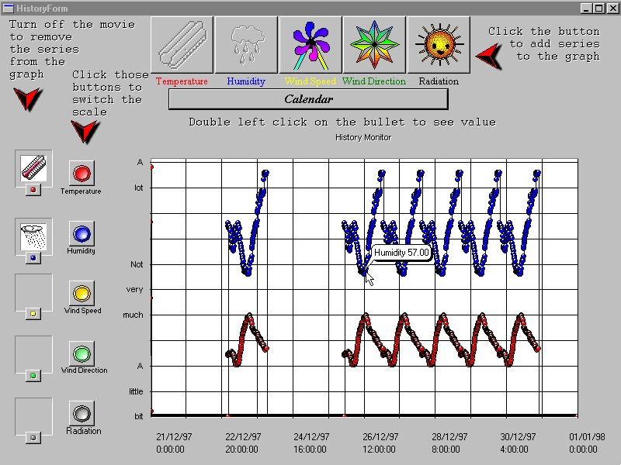Toggle small red square under Temperature movie
Screen dimensions: 621x465
pos(33,189)
